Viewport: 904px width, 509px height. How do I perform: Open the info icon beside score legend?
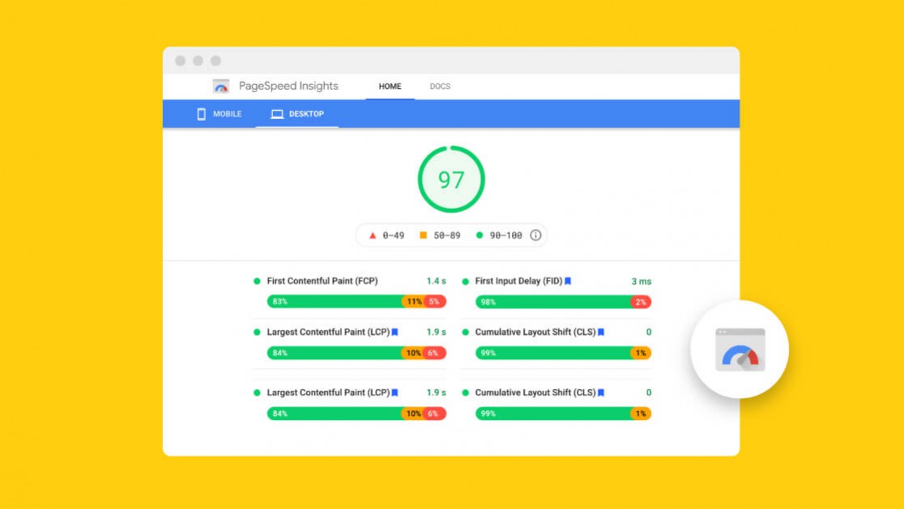[x=535, y=235]
